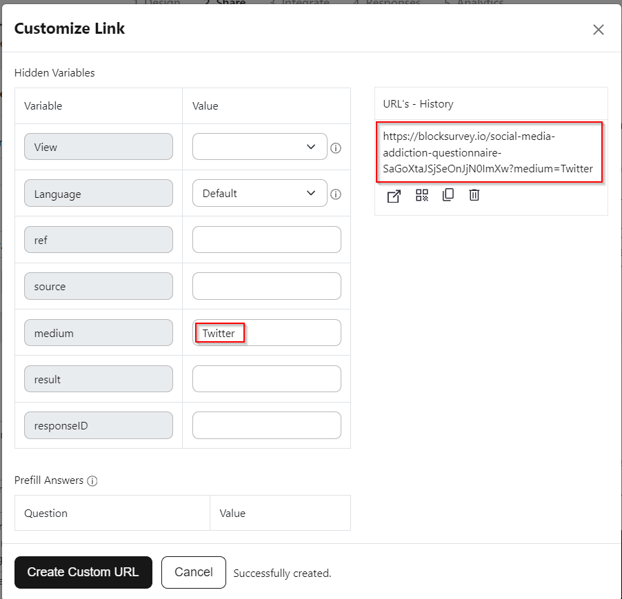This screenshot has height=599, width=622.
Task: Click the ref variable name field
Action: 99,239
